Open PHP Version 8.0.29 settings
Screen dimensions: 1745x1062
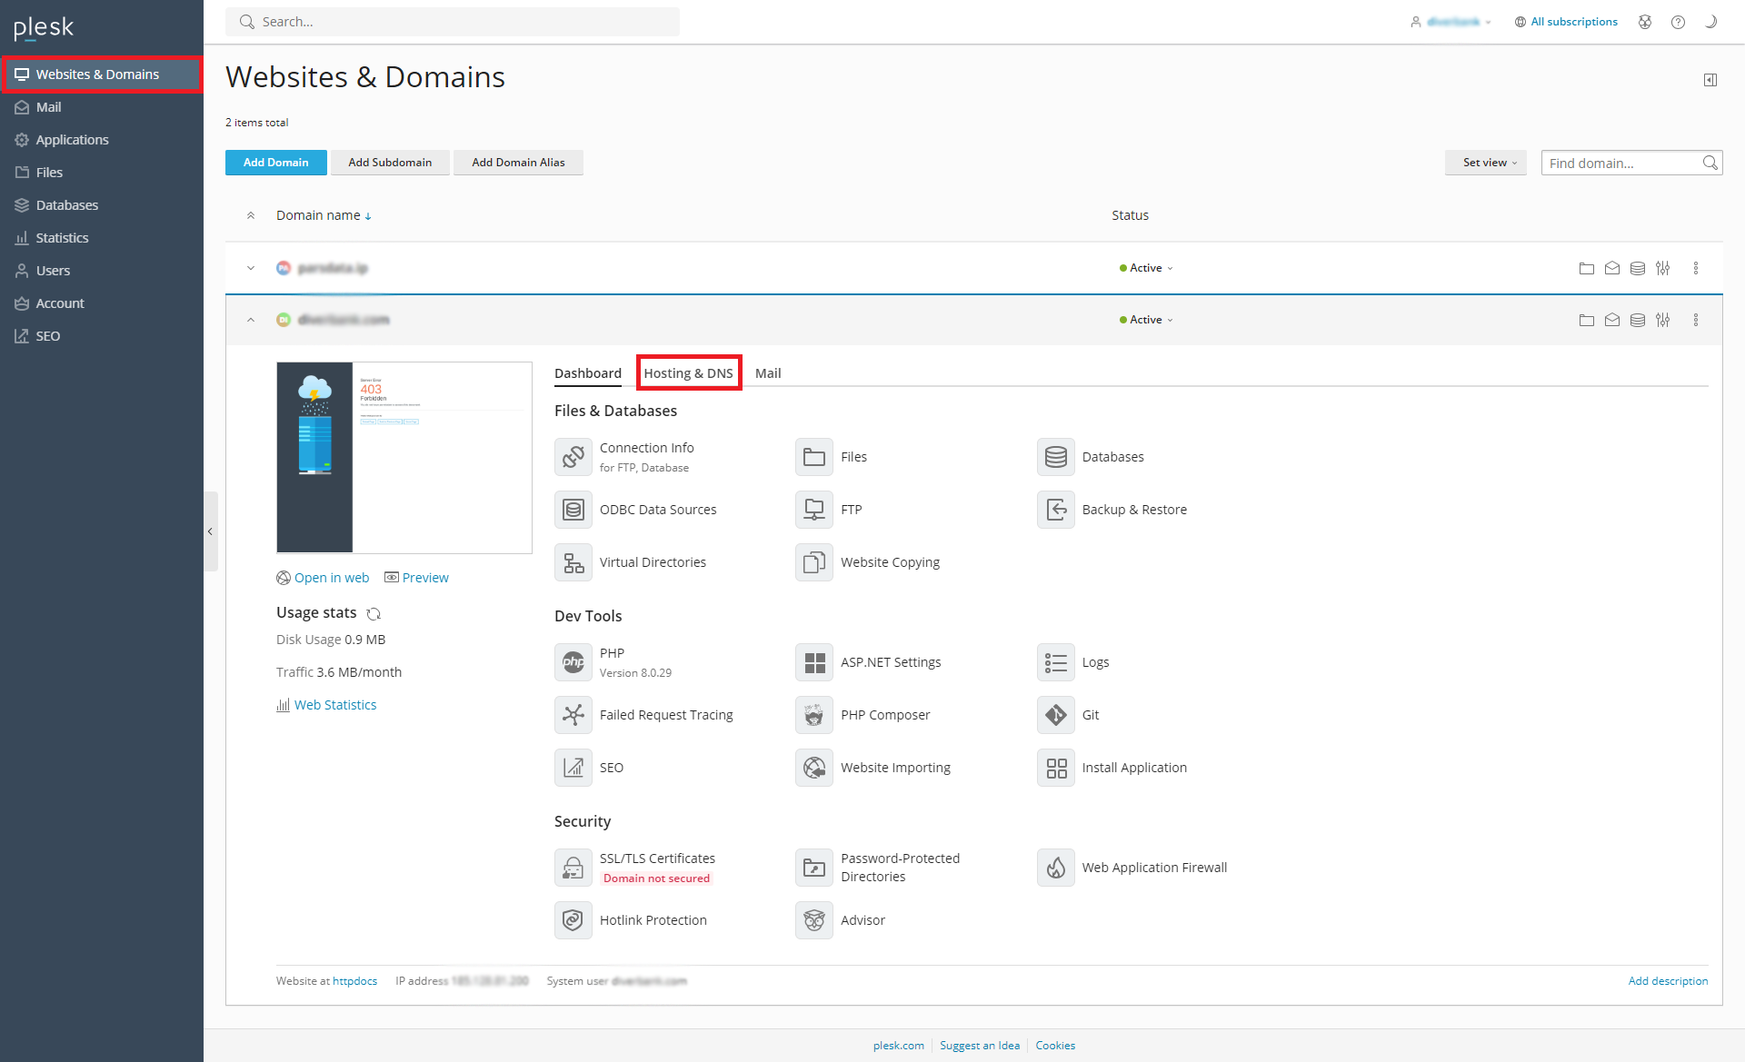tap(613, 662)
